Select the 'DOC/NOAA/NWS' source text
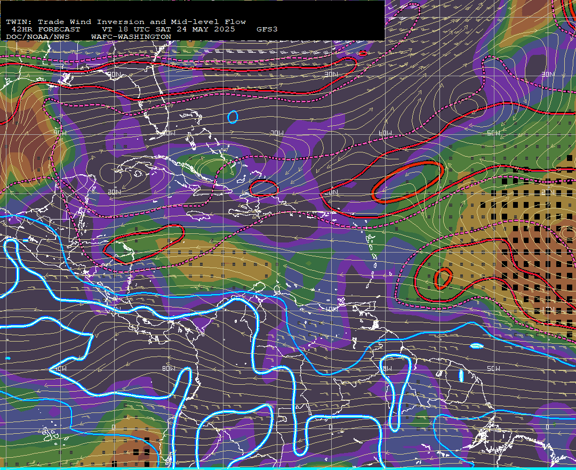This screenshot has height=470, width=576. (x=38, y=37)
